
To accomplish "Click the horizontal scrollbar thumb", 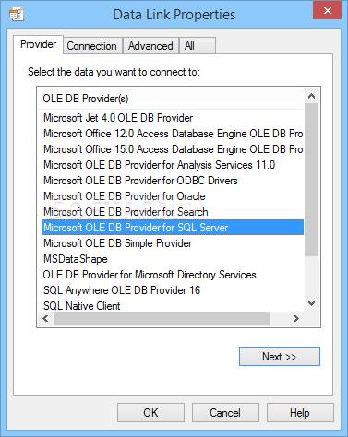I will pyautogui.click(x=162, y=319).
